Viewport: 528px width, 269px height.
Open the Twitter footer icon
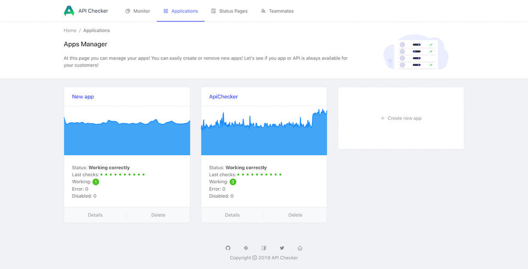[282, 248]
